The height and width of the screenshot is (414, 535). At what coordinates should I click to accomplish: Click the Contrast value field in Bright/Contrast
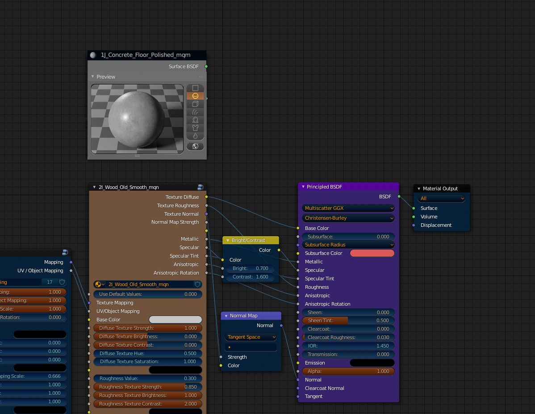click(250, 277)
